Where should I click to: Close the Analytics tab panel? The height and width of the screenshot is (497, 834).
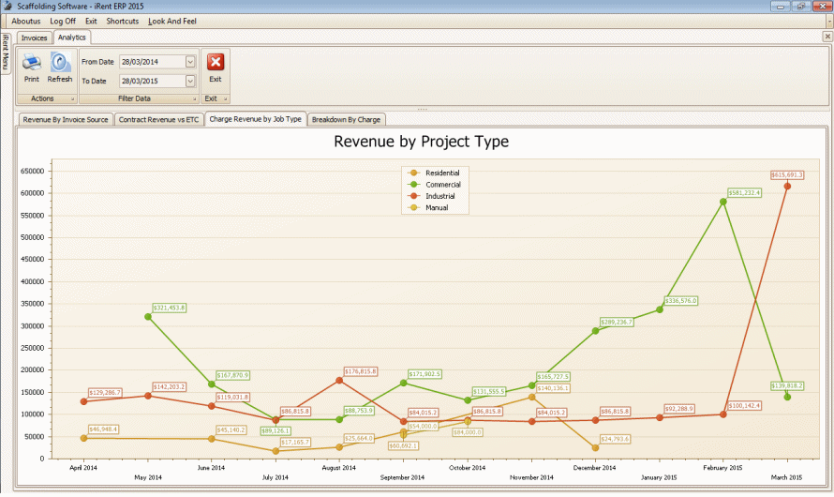coord(827,37)
